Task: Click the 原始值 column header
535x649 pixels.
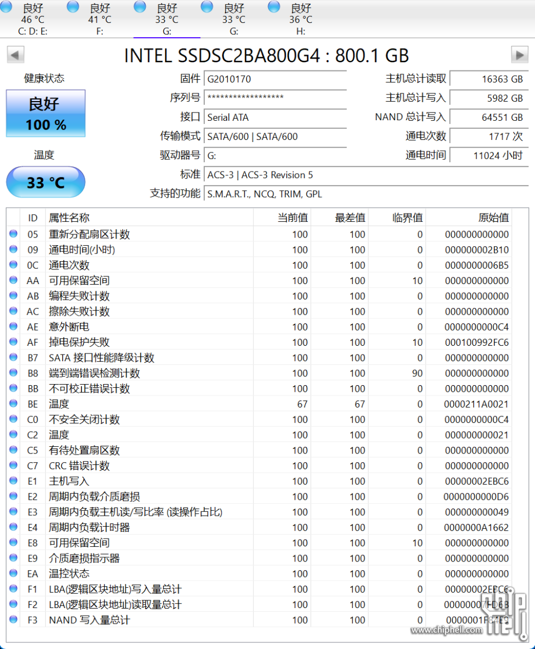Action: coord(494,218)
